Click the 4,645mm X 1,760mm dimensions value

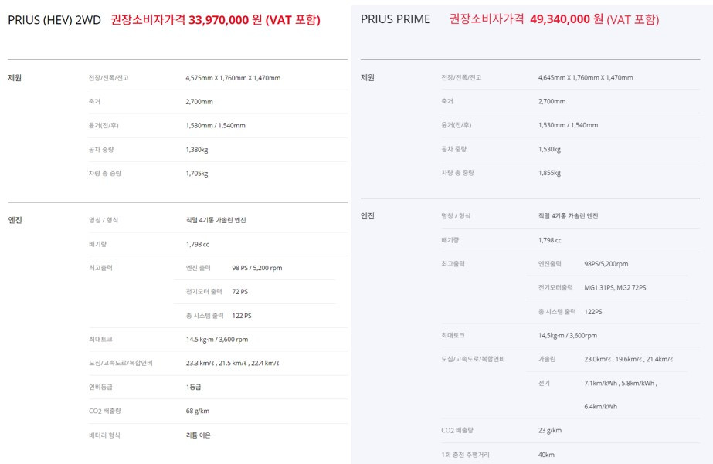(x=586, y=78)
